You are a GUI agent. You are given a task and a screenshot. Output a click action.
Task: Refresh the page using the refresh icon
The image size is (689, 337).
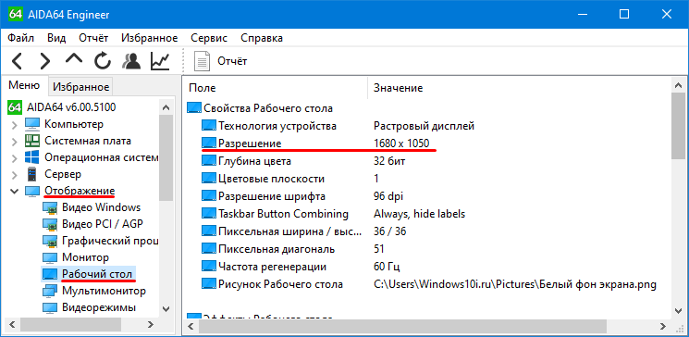pyautogui.click(x=103, y=61)
